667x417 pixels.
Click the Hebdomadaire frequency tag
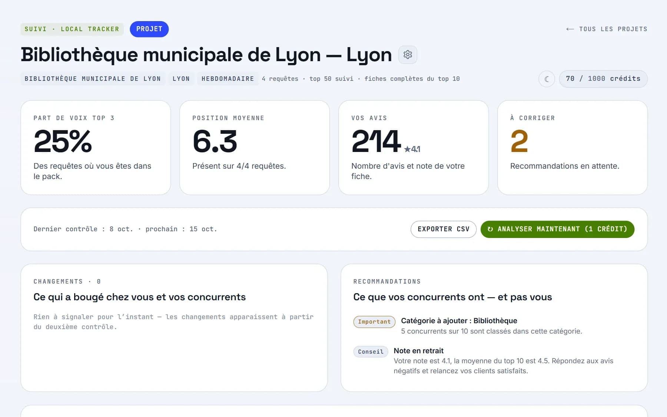click(x=228, y=79)
